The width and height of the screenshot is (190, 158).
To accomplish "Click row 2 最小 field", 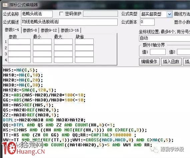I will tap(42, 48).
